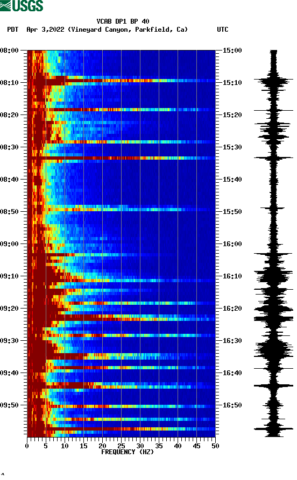Click the '30' frequency axis tick label

click(140, 446)
